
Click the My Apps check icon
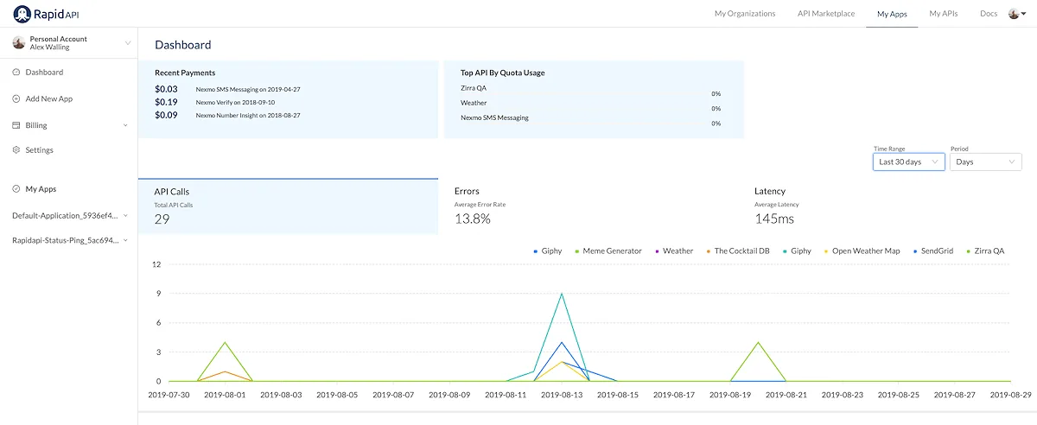(x=16, y=188)
